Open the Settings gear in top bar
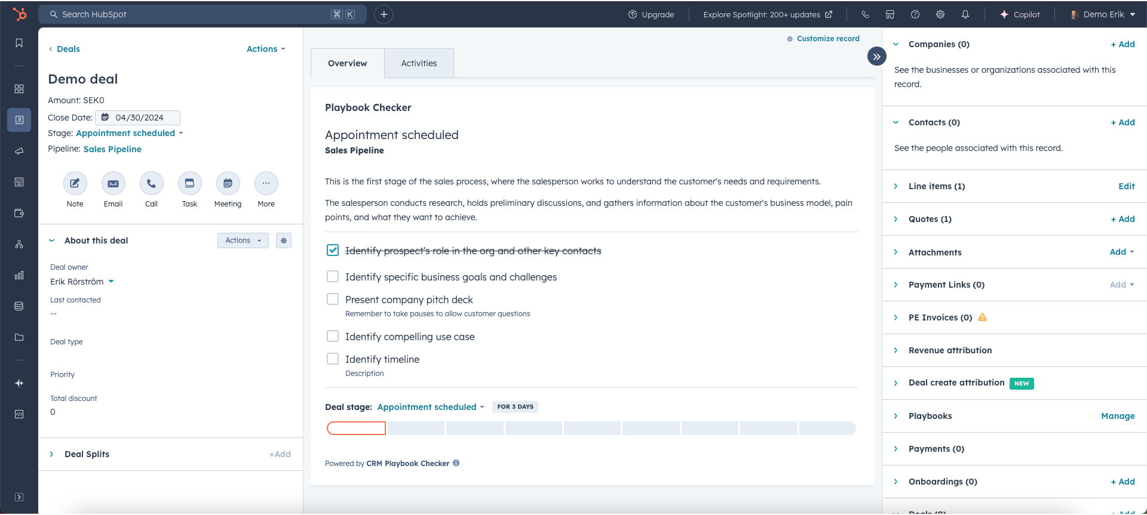 (x=940, y=14)
